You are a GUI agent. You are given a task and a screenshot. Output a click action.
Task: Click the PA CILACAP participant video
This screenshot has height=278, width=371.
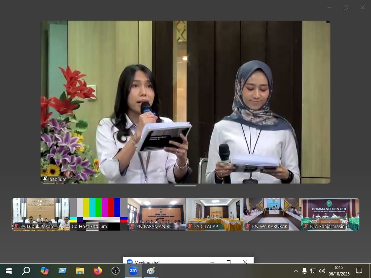point(214,214)
